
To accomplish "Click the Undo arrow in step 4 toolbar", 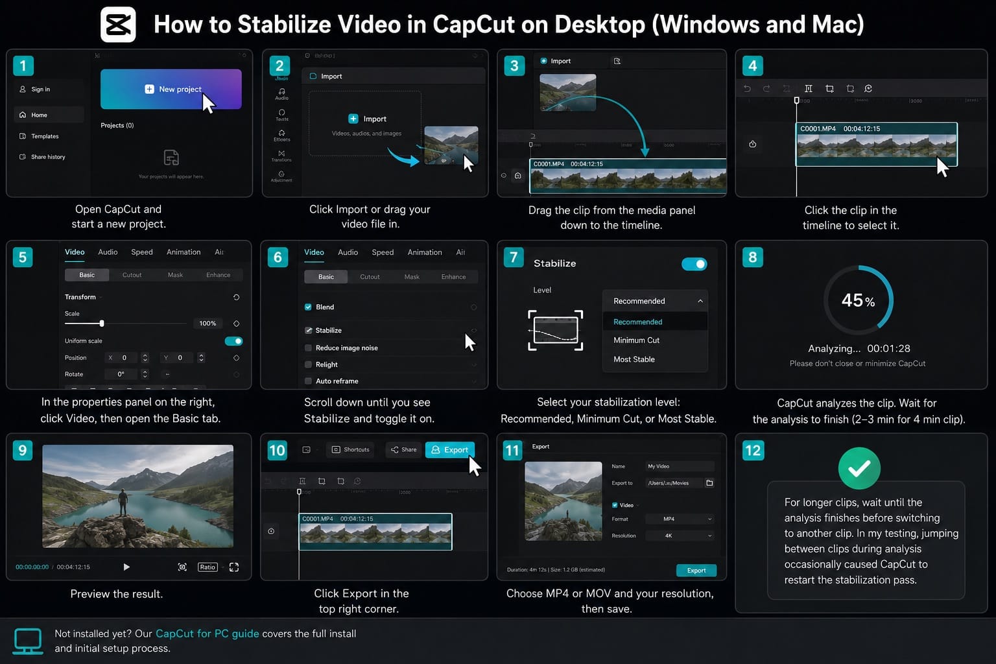I will tap(747, 88).
